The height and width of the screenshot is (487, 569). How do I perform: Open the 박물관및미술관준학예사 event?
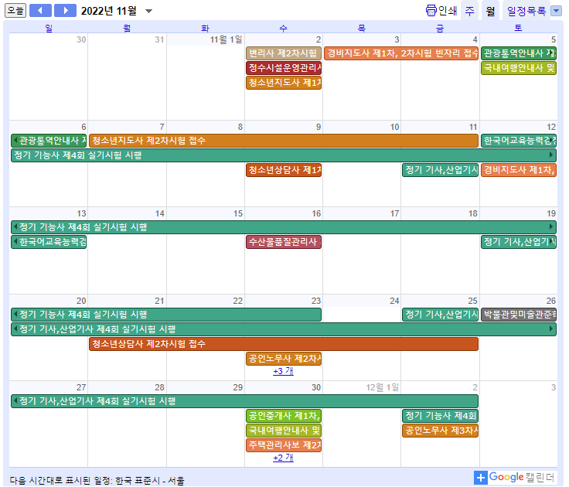pyautogui.click(x=518, y=315)
